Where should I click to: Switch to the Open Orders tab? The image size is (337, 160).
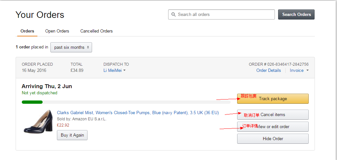pos(57,31)
